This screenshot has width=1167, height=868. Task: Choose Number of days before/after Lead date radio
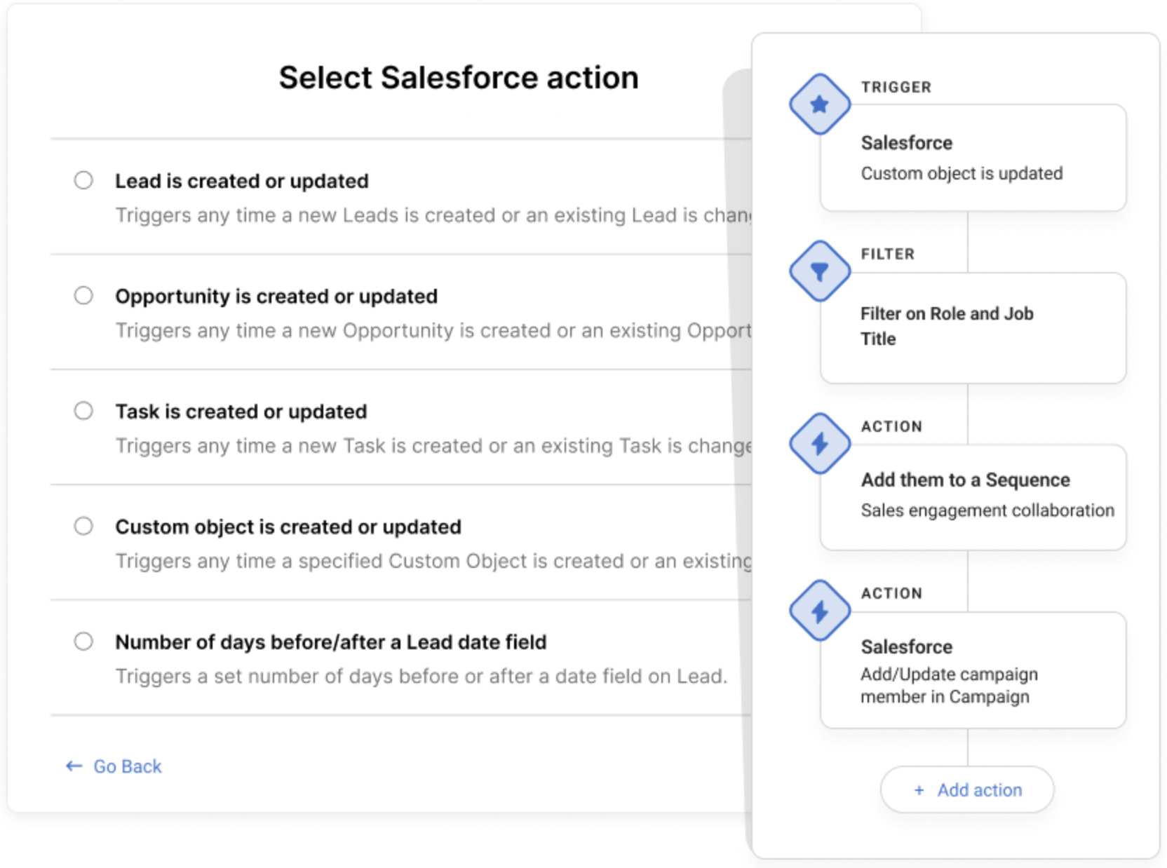pyautogui.click(x=83, y=641)
